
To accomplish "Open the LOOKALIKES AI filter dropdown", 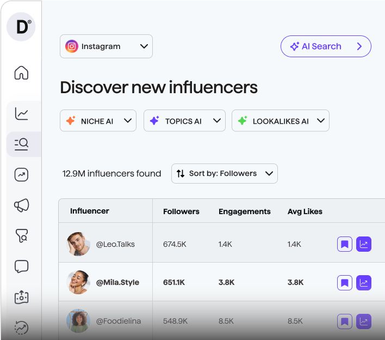I will (280, 121).
